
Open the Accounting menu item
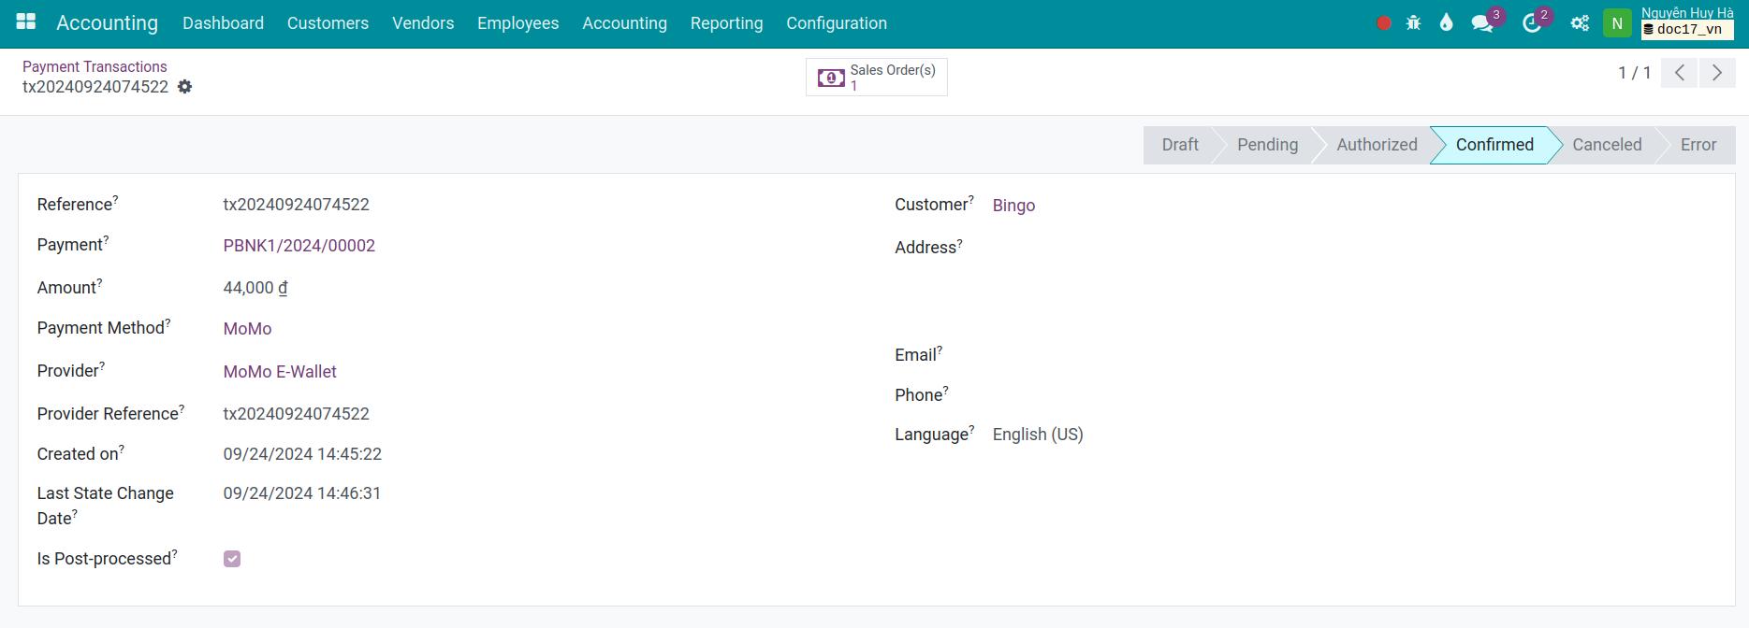pos(624,23)
